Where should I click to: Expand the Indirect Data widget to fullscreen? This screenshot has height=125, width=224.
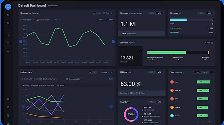(x=112, y=72)
